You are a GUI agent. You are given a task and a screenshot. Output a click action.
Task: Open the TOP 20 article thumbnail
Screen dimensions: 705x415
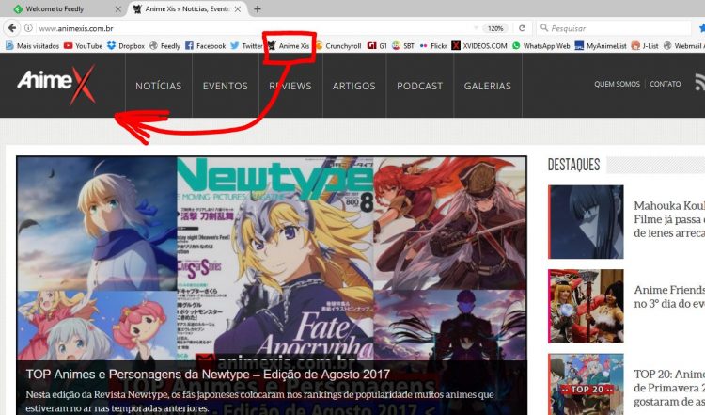point(587,384)
